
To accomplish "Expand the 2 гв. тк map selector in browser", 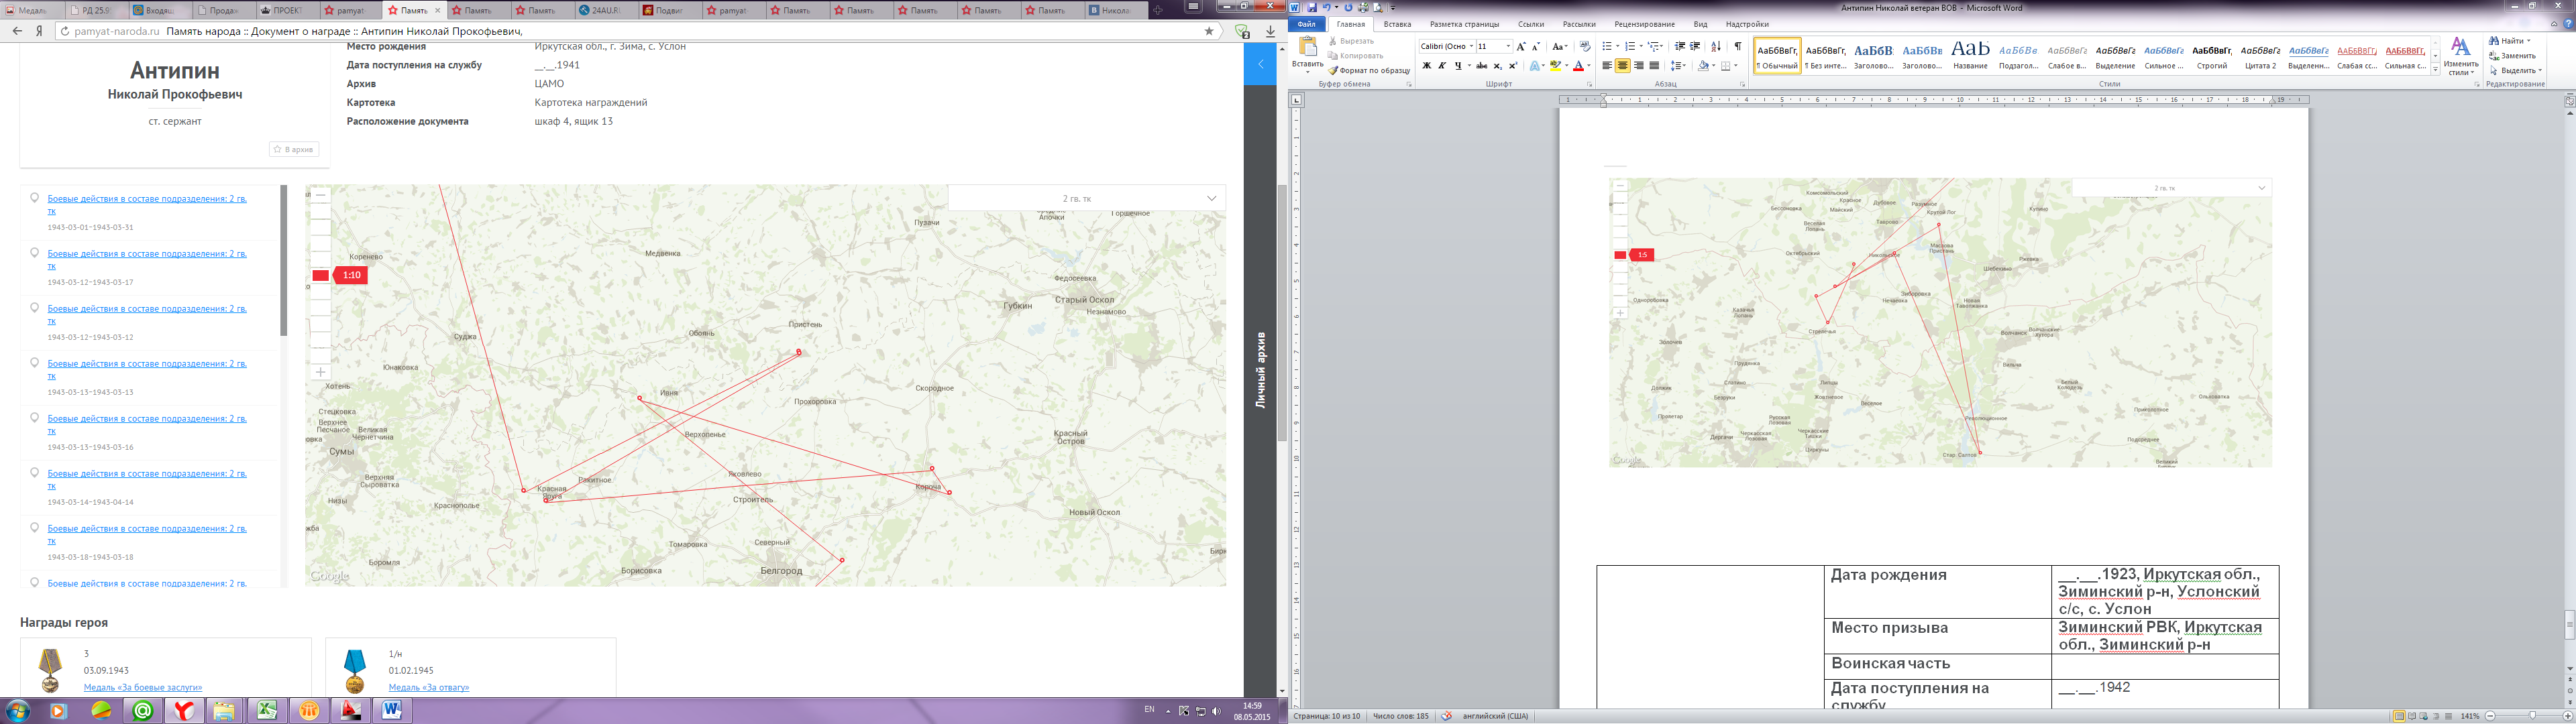I will point(1211,198).
